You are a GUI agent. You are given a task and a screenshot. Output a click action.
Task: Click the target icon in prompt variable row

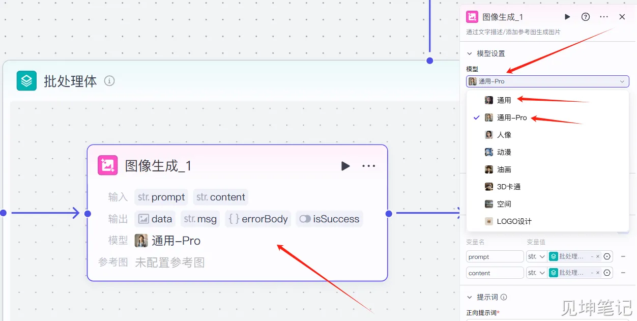pos(607,256)
